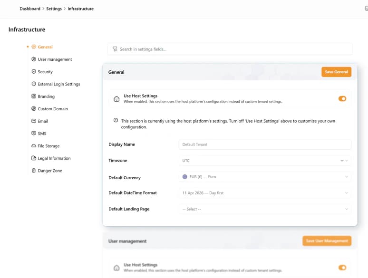Click the Default DateTime Format label

[x=132, y=193]
